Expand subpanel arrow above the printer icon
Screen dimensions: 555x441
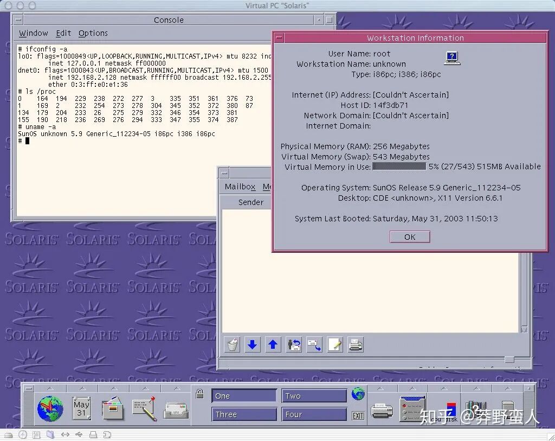(380, 388)
